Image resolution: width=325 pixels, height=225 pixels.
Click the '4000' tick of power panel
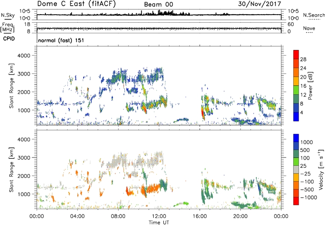pos(24,56)
